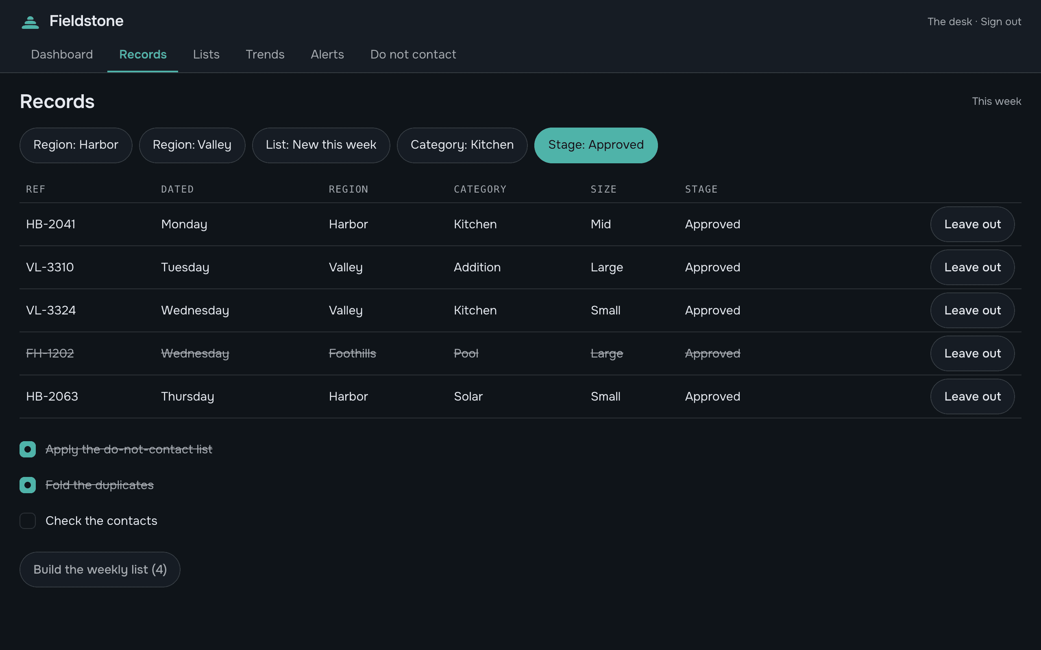Leave out record HB-2041

[x=972, y=224]
